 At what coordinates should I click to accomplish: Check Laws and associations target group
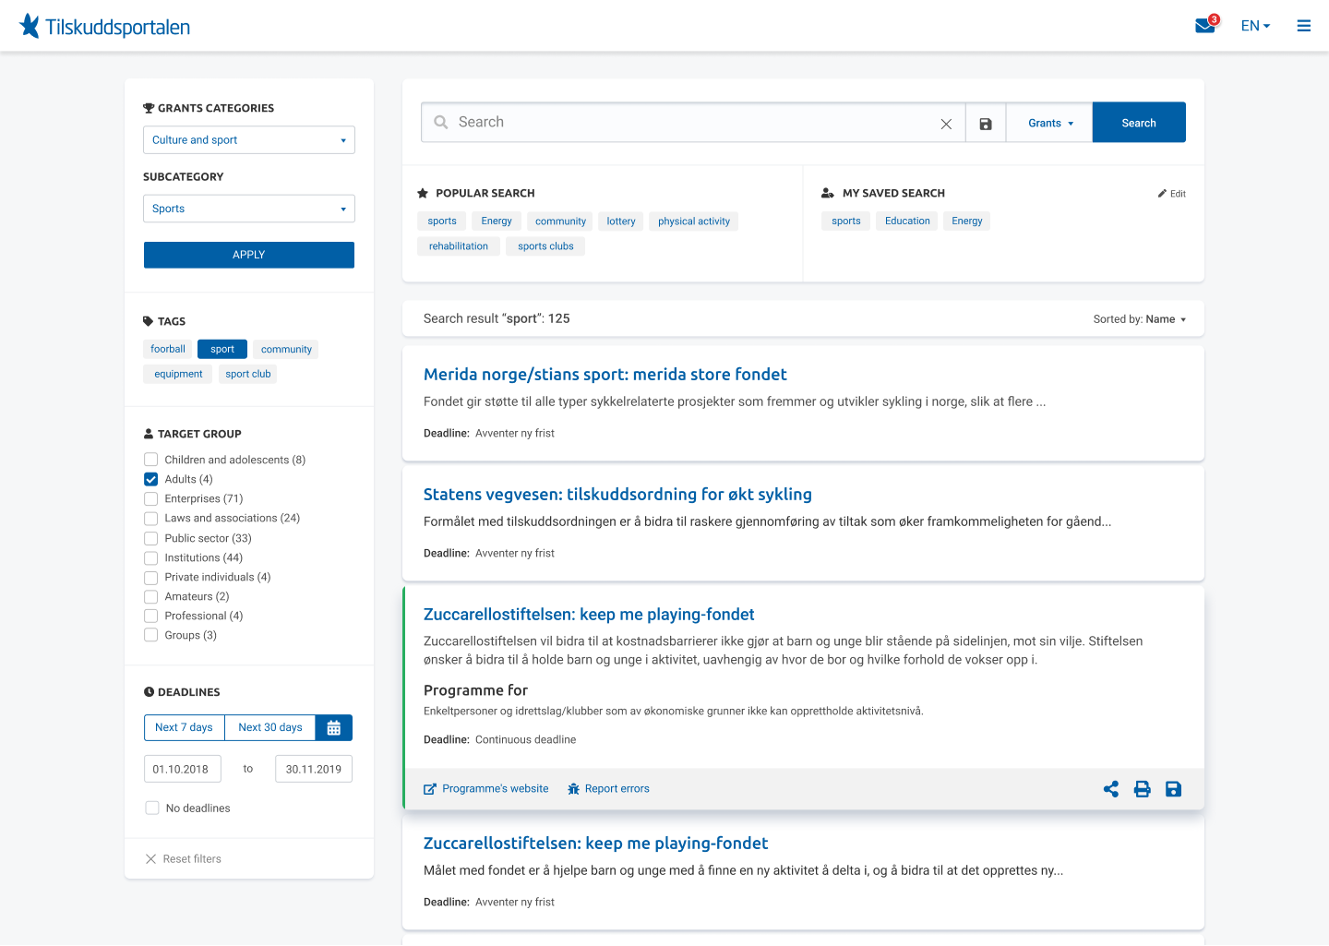tap(151, 518)
